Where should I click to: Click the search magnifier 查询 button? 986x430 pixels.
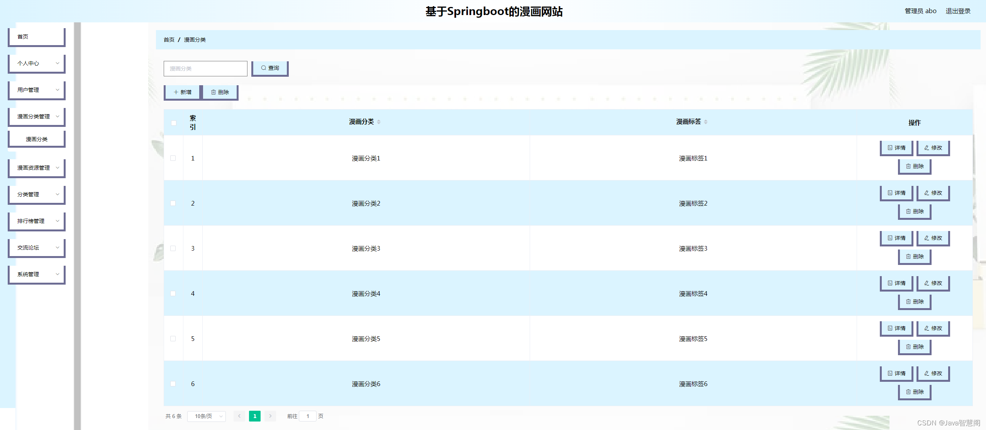[269, 68]
